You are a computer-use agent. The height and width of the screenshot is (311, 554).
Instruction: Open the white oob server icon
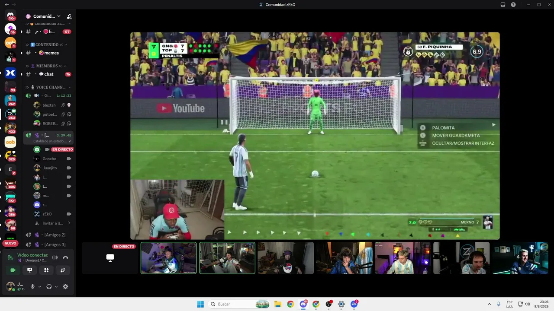[10, 142]
